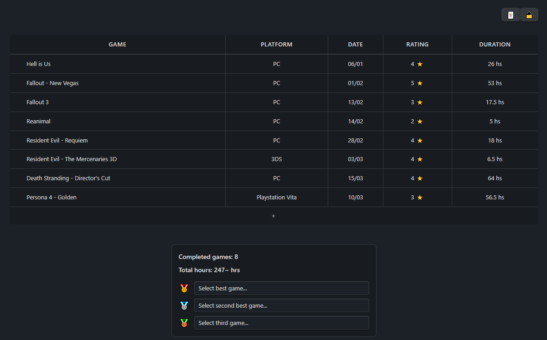Select the 'Hell is Us' game cell
547x340 pixels.
click(x=118, y=64)
